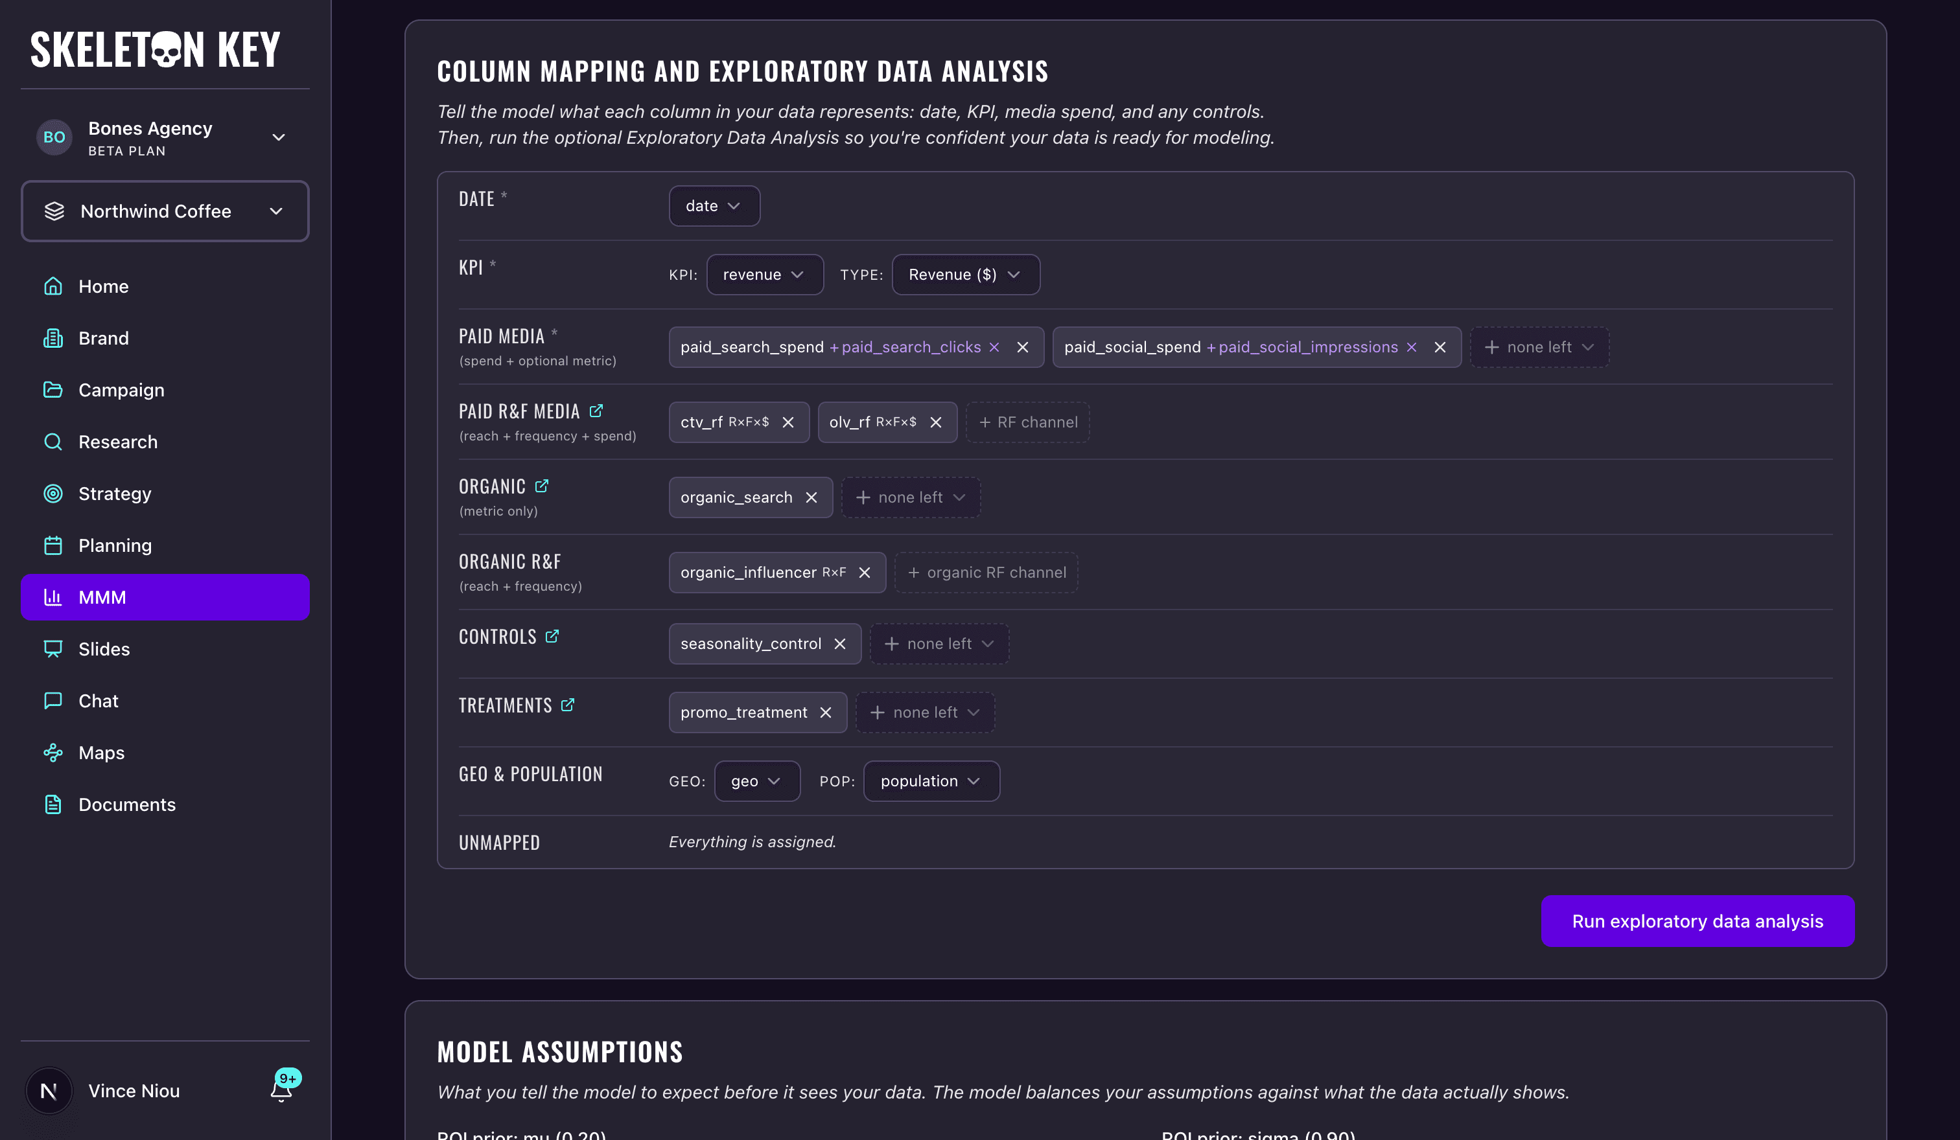
Task: Open the Slides section
Action: (165, 649)
